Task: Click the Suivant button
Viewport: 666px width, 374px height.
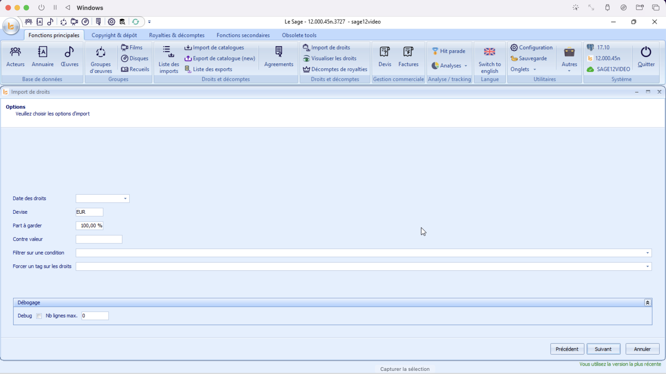Action: (x=603, y=349)
